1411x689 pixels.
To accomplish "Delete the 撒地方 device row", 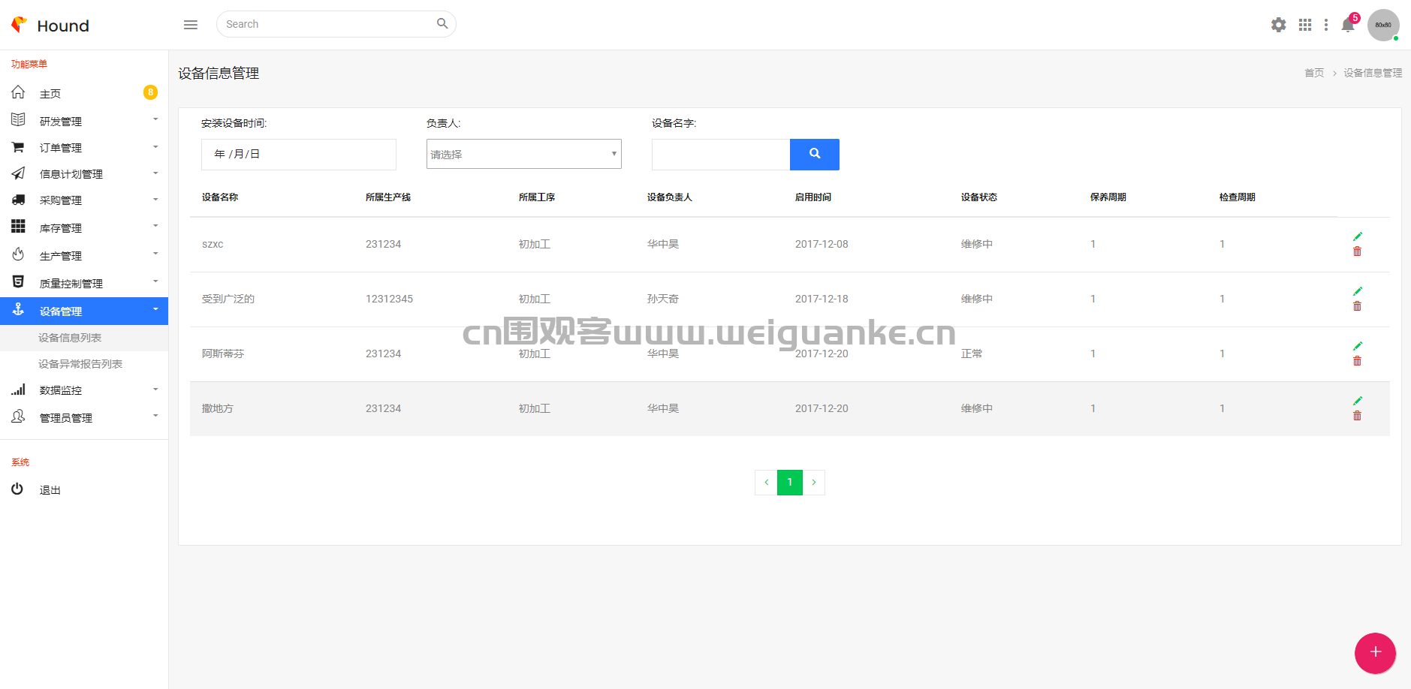I will tap(1357, 416).
